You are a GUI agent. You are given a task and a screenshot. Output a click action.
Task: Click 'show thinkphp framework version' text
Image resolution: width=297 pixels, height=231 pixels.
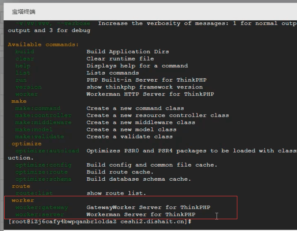click(x=145, y=87)
